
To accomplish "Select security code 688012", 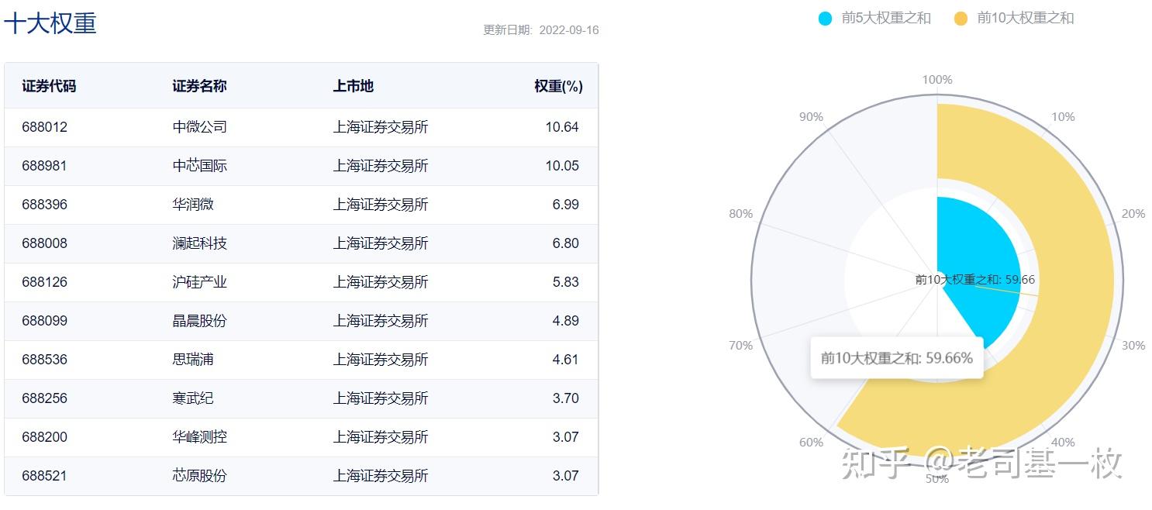I will 45,127.
